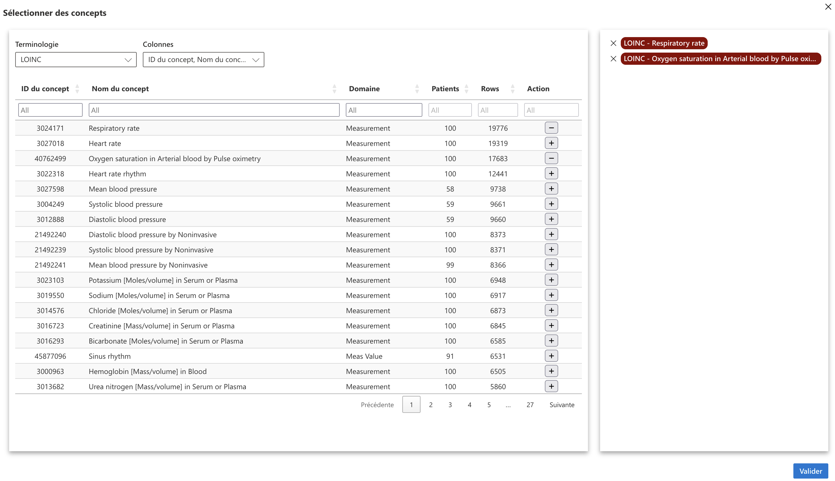Add Creatinine in Serum or Plasma
Screen dimensions: 835x481
pos(551,325)
